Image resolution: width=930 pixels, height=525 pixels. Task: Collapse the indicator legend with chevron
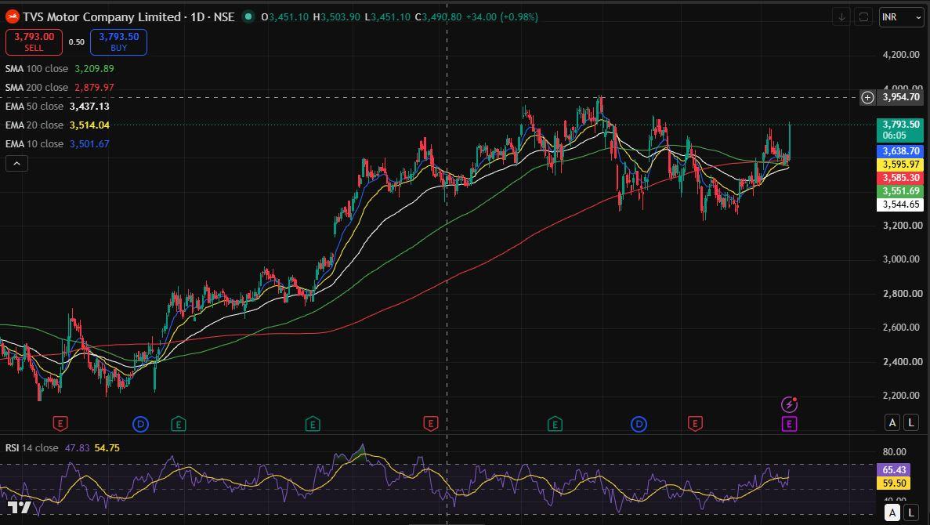point(16,163)
